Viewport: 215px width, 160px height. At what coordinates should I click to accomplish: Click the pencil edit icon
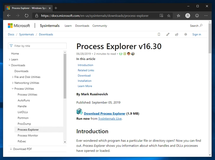(x=168, y=34)
